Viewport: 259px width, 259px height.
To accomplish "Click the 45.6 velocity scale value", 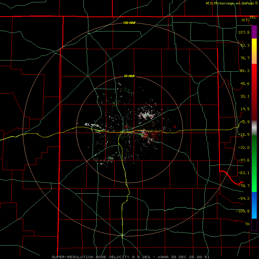I will point(245,83).
